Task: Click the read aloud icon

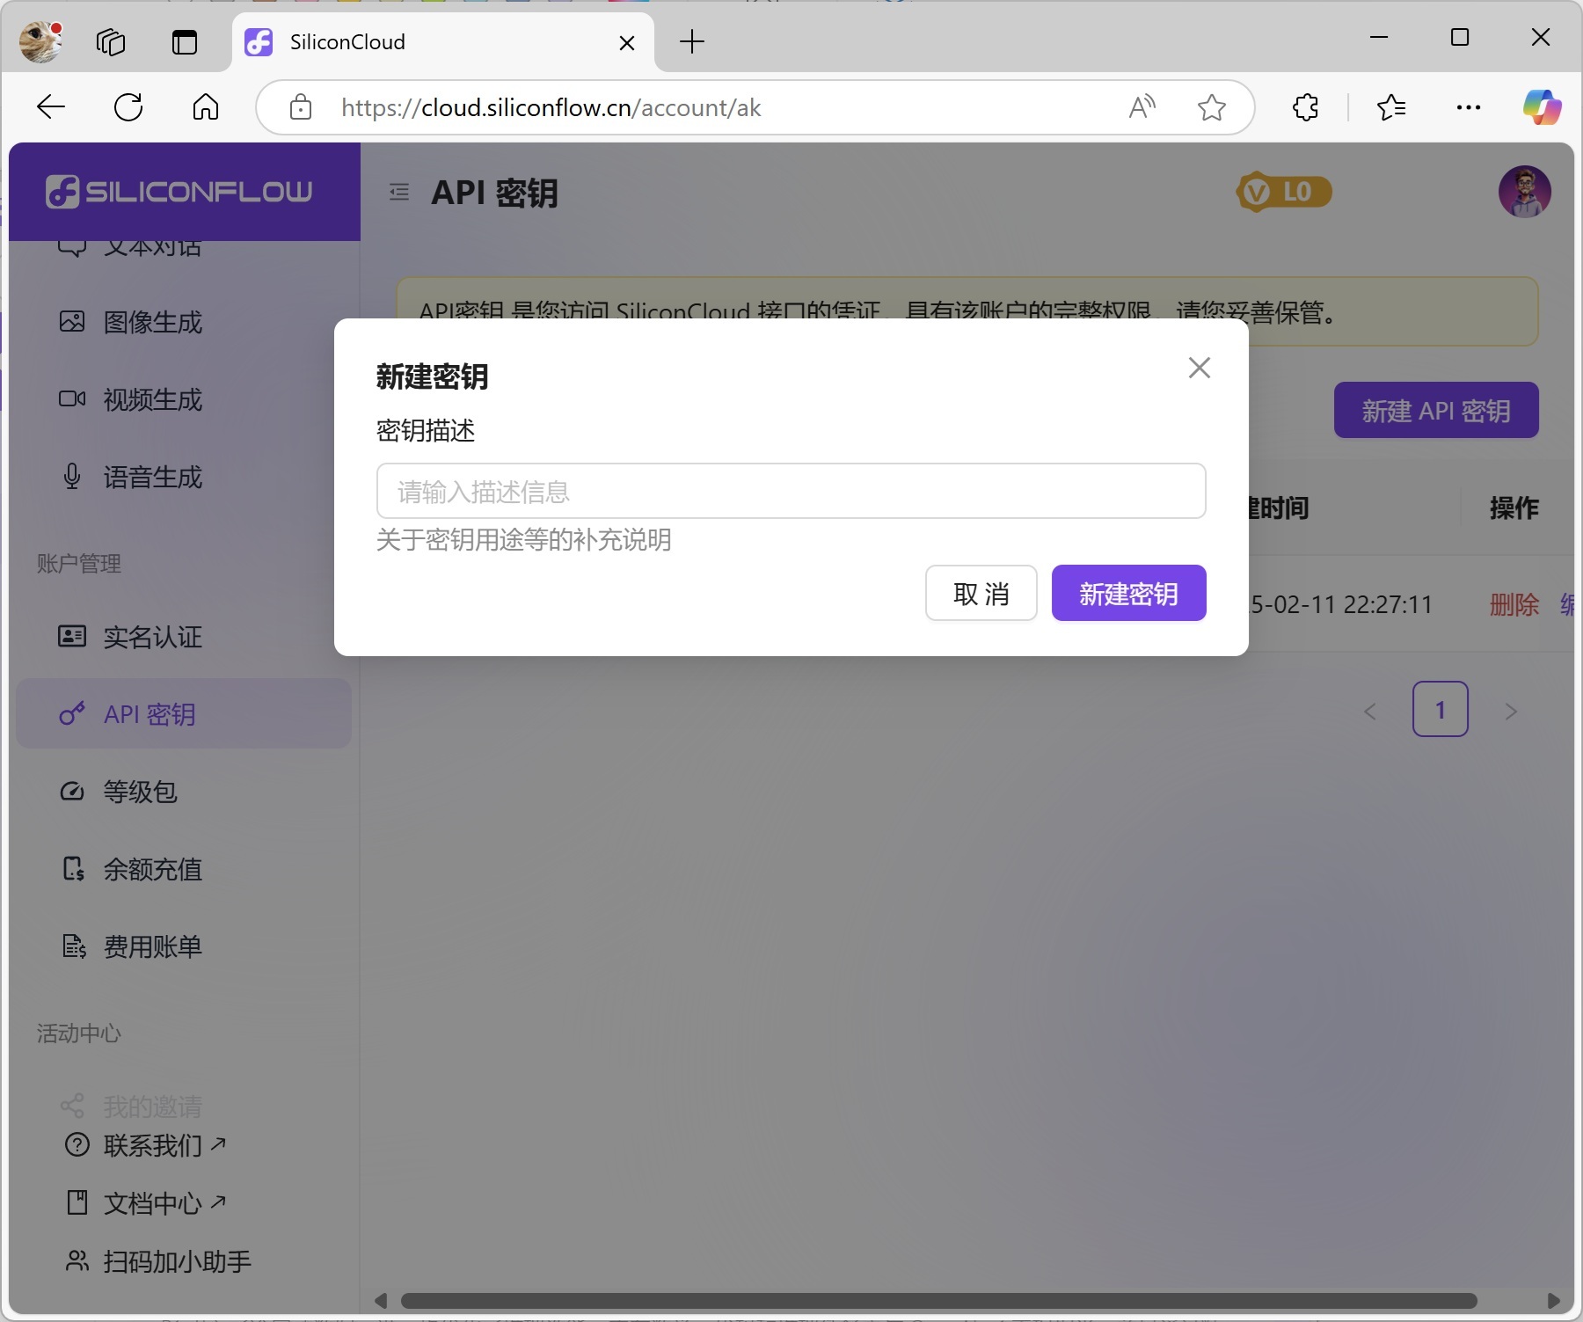Action: 1142,107
